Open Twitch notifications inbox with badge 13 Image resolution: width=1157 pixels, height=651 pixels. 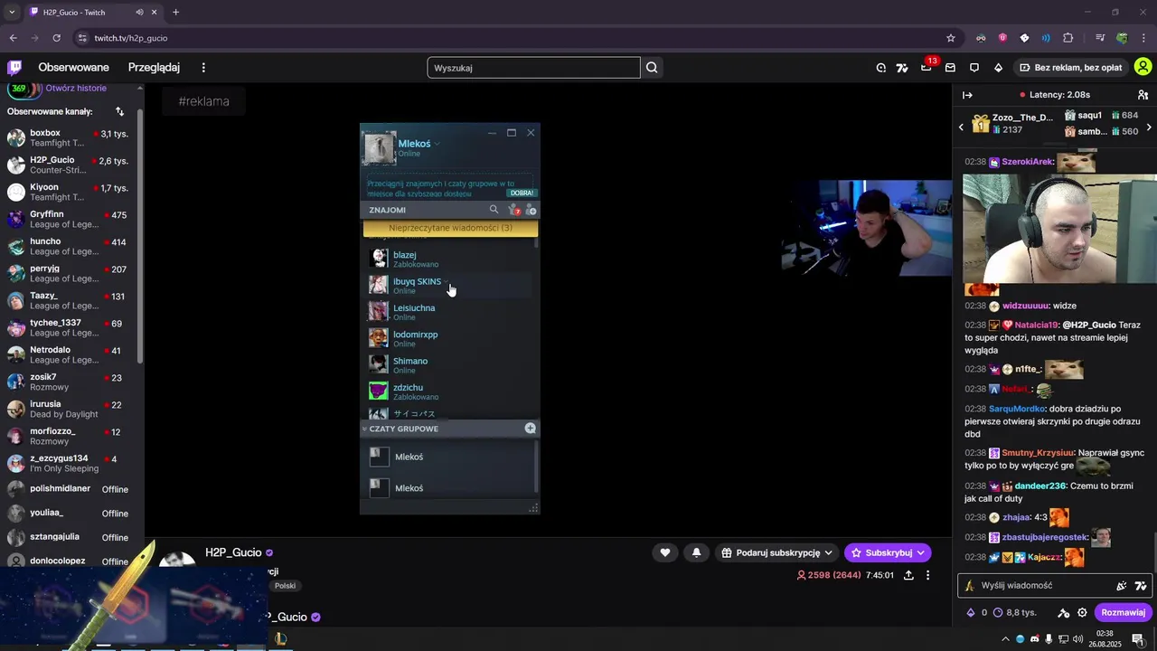click(926, 67)
